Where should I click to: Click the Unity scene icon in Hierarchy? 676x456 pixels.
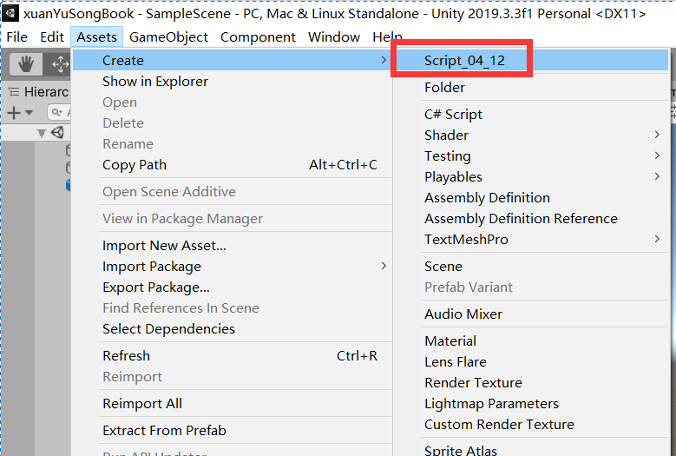point(57,132)
